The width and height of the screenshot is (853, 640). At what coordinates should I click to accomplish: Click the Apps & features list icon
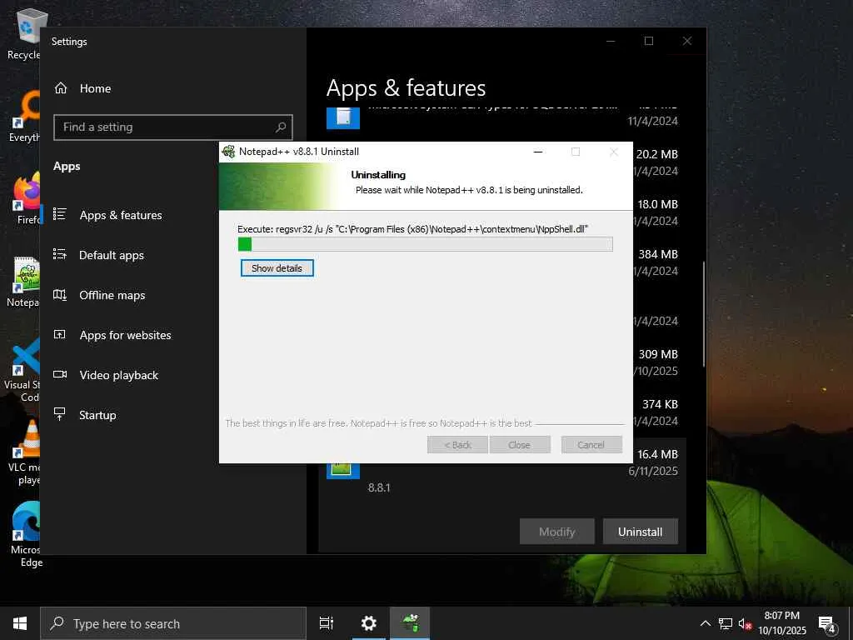pyautogui.click(x=60, y=214)
